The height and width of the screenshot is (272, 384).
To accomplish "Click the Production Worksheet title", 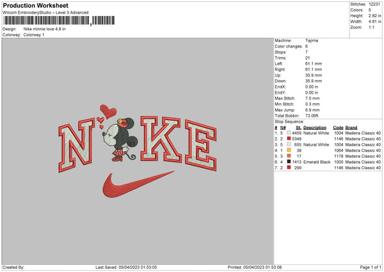I will [x=35, y=5].
